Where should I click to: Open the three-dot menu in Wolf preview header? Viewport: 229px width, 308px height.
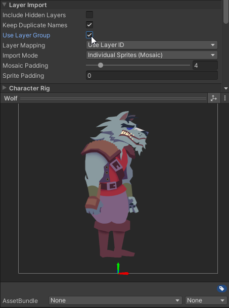(x=225, y=98)
